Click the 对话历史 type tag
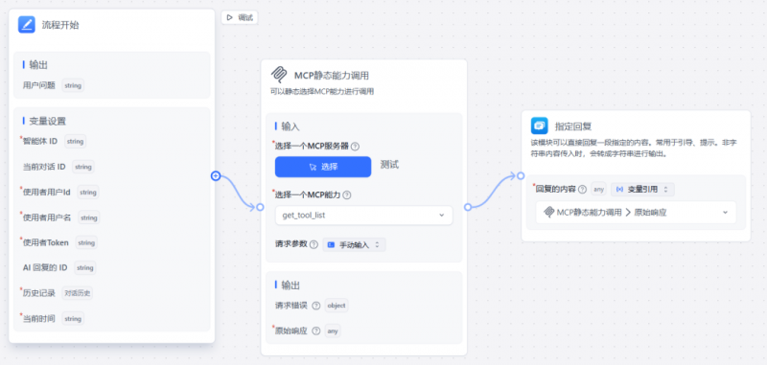The height and width of the screenshot is (365, 767). click(x=78, y=293)
